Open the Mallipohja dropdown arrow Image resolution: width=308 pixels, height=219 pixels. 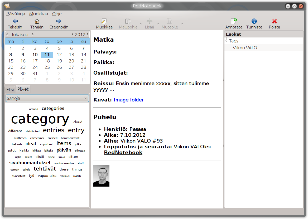tap(141, 24)
